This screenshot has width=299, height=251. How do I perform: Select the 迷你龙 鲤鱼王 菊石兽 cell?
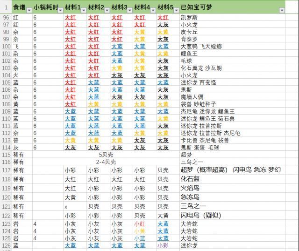click(232, 119)
